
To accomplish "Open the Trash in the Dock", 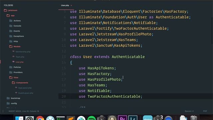I will pos(194,118).
